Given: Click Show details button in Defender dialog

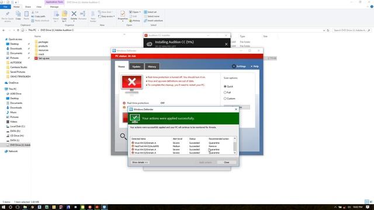Looking at the screenshot, I should pos(140,162).
